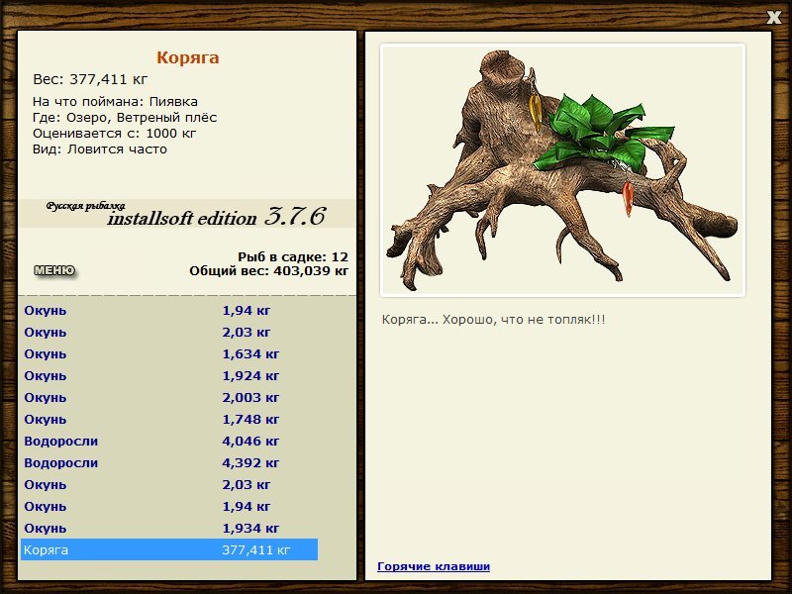792x594 pixels.
Task: Close the fish cage window
Action: click(x=773, y=18)
